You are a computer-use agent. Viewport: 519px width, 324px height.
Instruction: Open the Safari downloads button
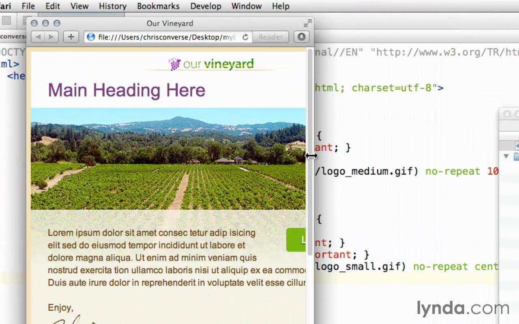301,37
